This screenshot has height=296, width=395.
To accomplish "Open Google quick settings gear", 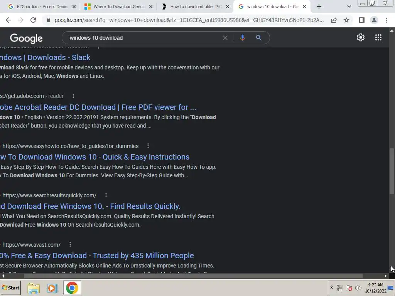I will click(x=361, y=37).
